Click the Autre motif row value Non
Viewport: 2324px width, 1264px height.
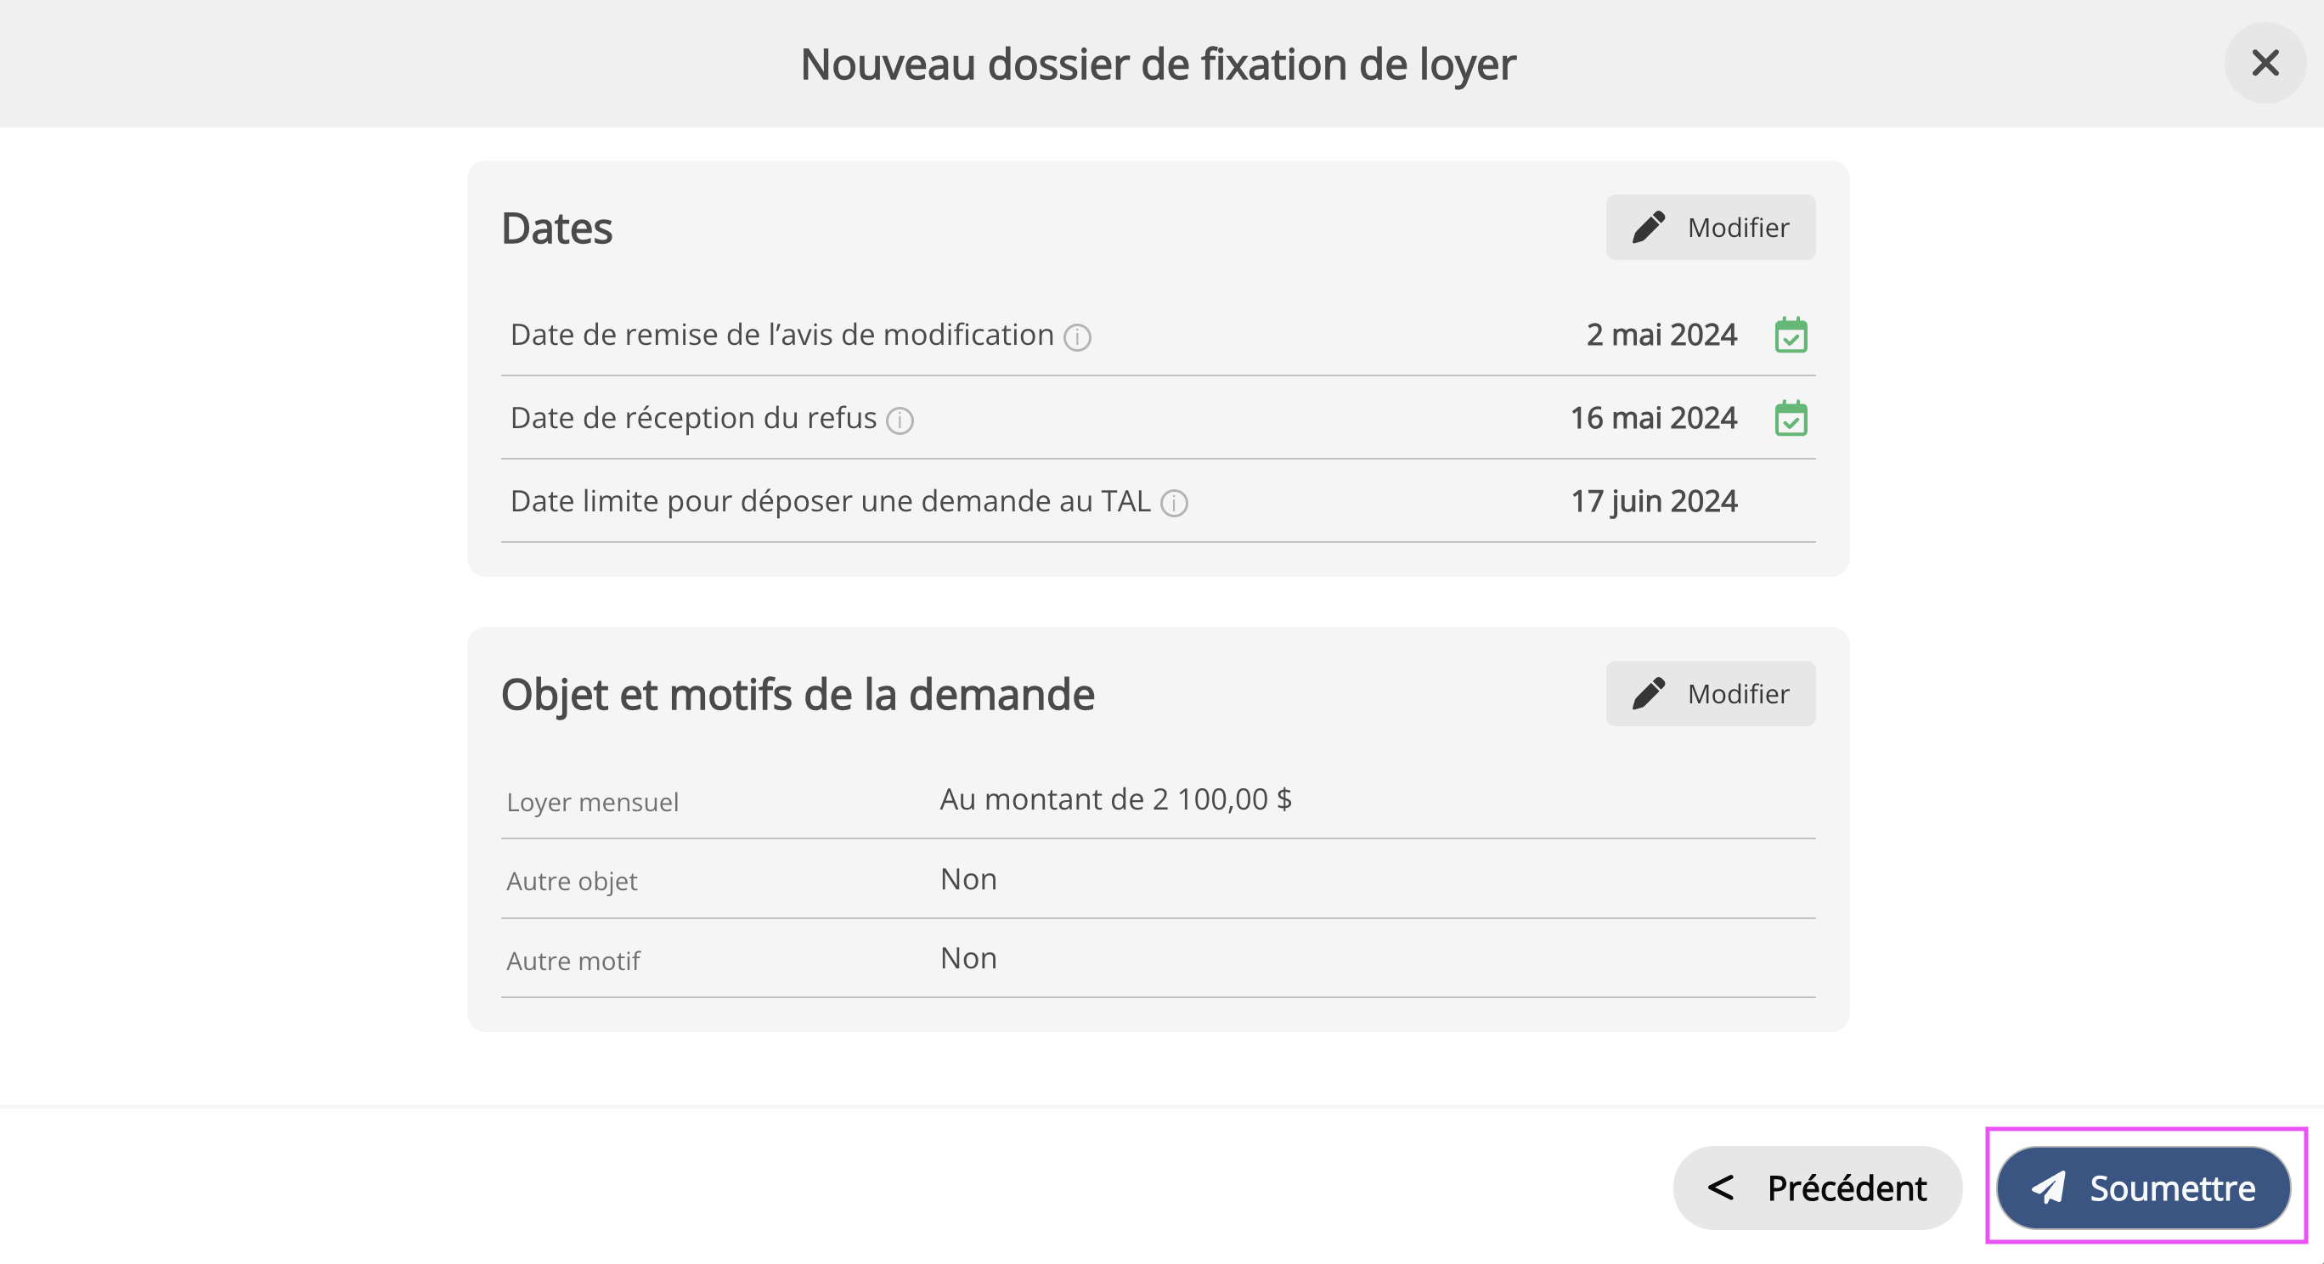coord(968,958)
